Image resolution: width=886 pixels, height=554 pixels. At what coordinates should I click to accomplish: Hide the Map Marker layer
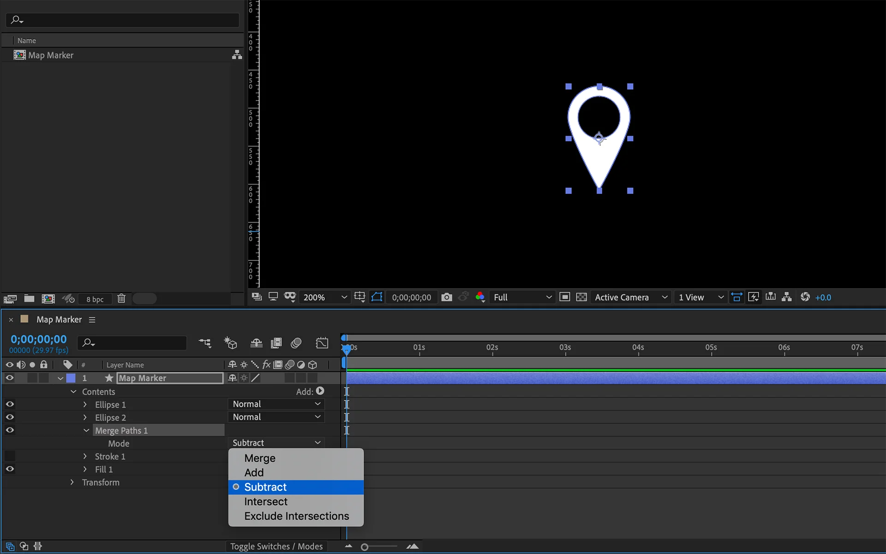(x=10, y=378)
